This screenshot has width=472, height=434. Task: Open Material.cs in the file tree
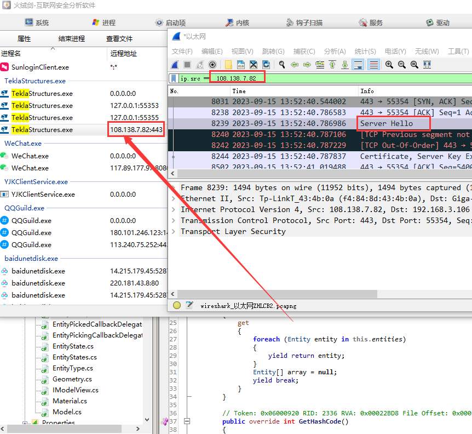click(x=70, y=401)
